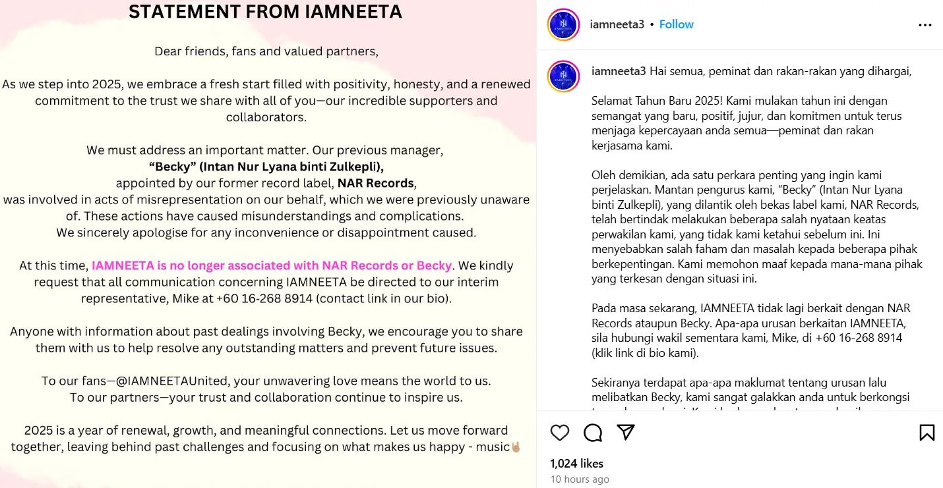This screenshot has width=943, height=488.
Task: Open comments with the speech bubble icon
Action: click(593, 432)
